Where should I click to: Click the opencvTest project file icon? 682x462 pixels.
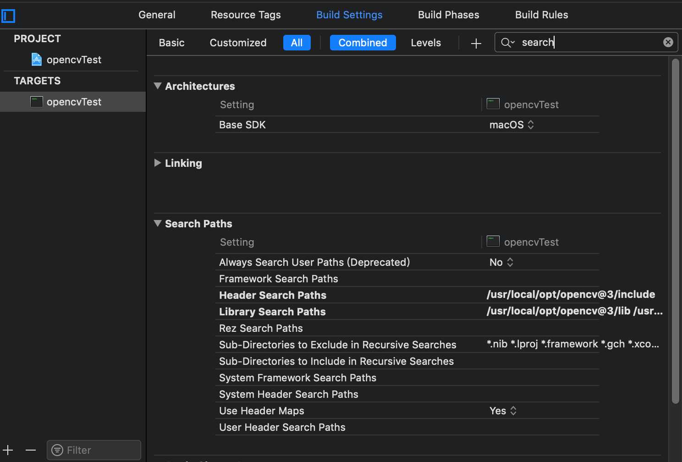coord(36,60)
